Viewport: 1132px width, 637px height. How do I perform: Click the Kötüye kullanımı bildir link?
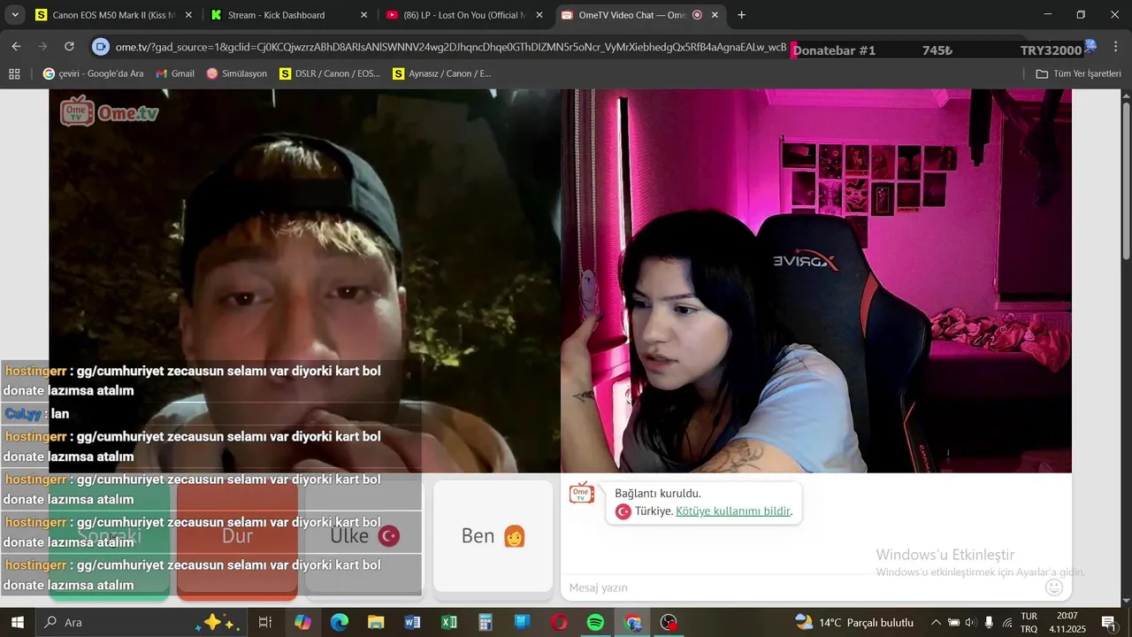[x=732, y=511]
